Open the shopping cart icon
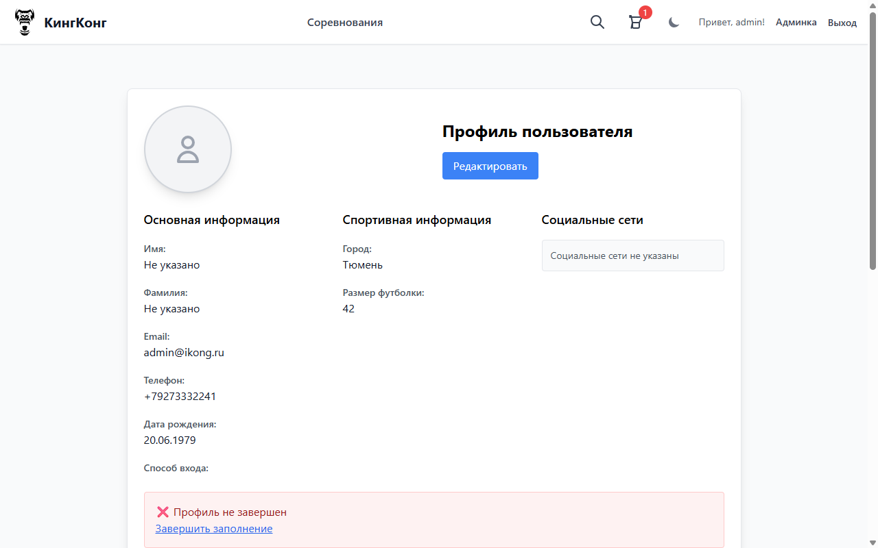 pos(635,23)
